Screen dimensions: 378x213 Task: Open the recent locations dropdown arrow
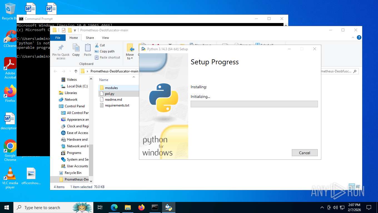69,71
